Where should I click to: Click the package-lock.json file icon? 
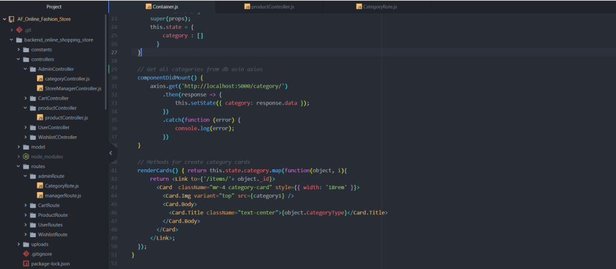coord(26,264)
